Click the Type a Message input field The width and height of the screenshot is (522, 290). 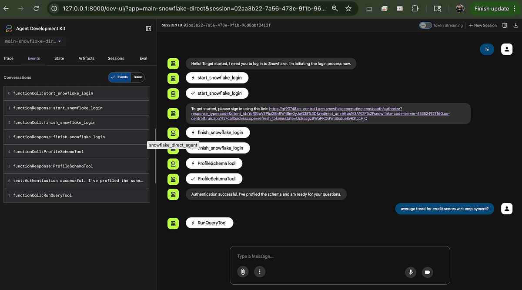(304, 256)
